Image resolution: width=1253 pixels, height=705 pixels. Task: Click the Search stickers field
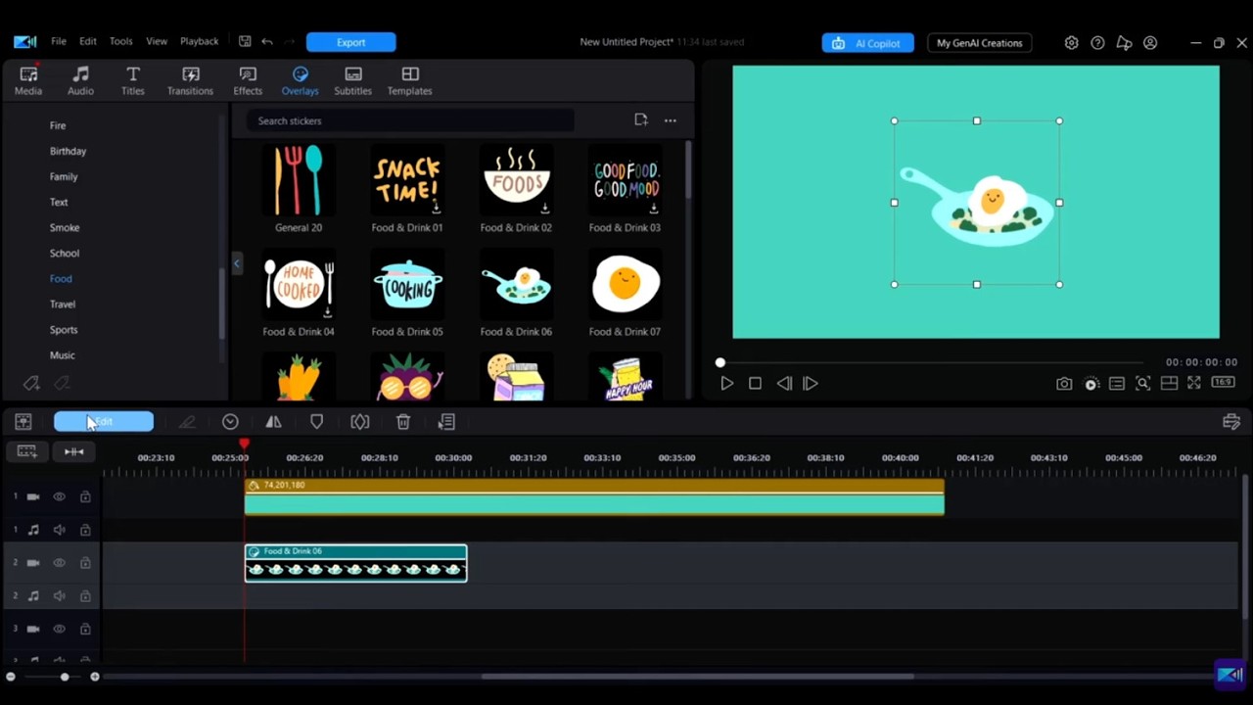(411, 120)
